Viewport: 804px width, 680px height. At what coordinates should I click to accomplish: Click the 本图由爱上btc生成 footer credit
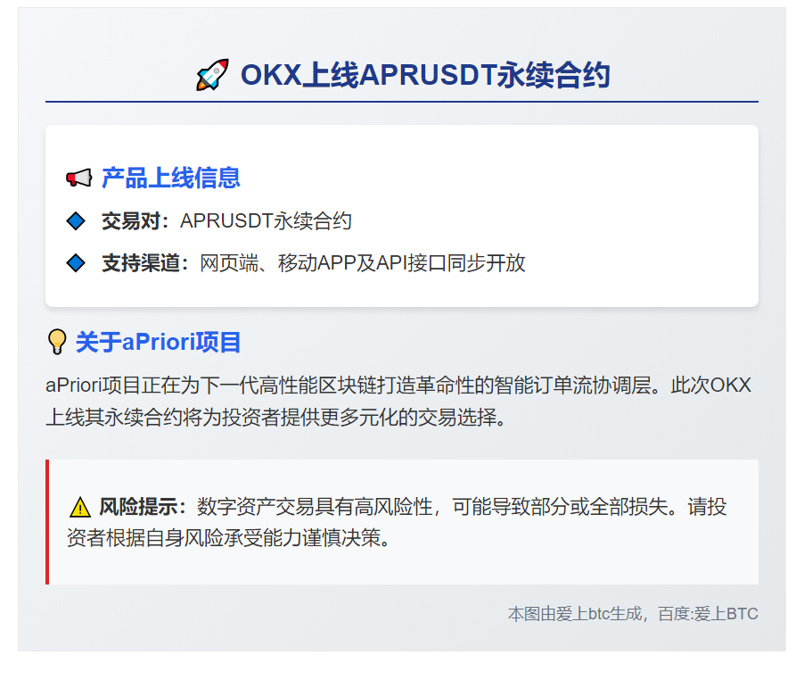(x=575, y=614)
